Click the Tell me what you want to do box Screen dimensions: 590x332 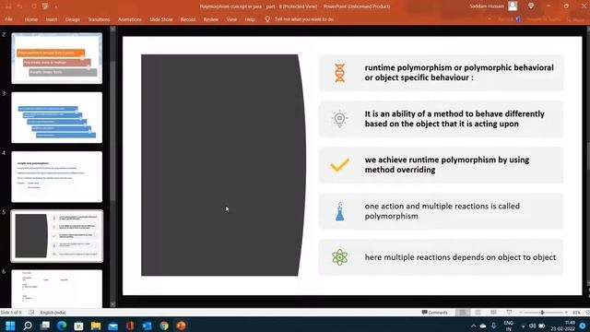point(304,19)
